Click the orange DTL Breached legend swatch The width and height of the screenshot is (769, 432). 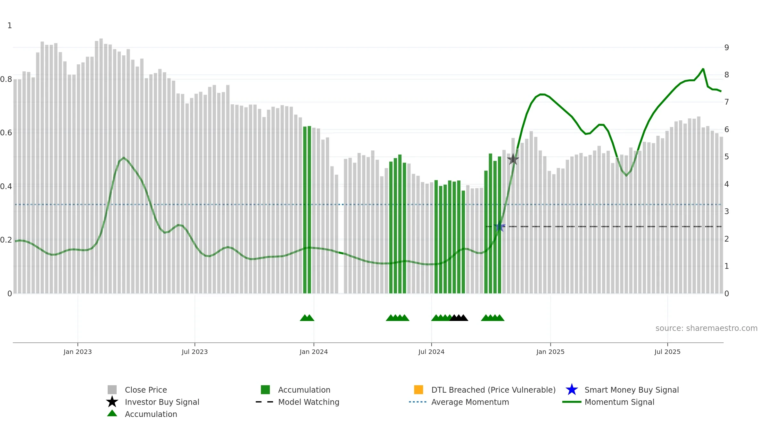click(x=418, y=390)
